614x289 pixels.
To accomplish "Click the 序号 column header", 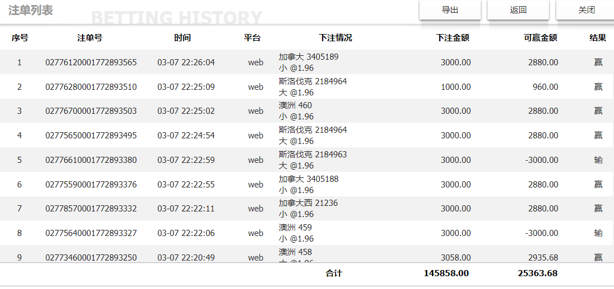I will coord(20,38).
